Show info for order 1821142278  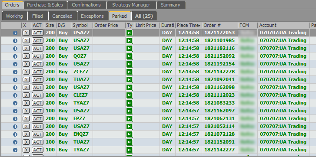pyautogui.click(x=15, y=72)
